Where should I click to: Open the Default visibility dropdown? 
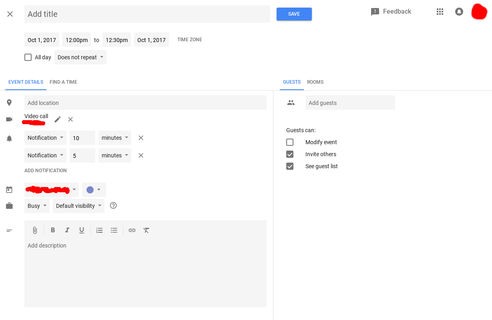coord(78,206)
